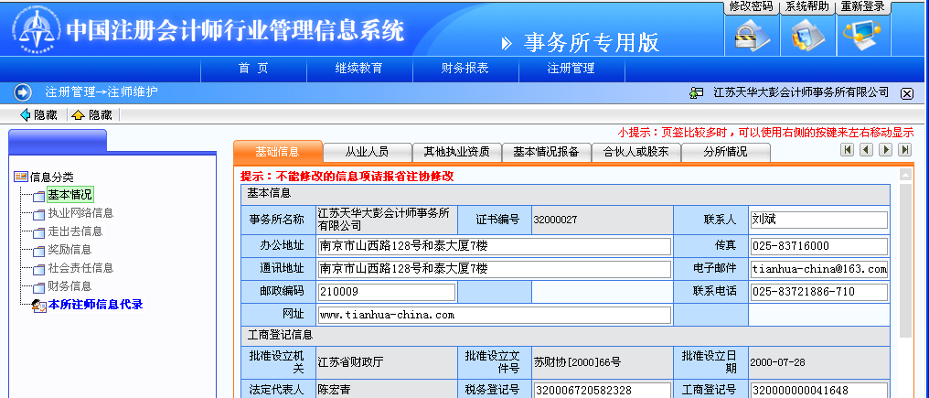
Task: Switch to the 从业人员 tab
Action: 367,152
